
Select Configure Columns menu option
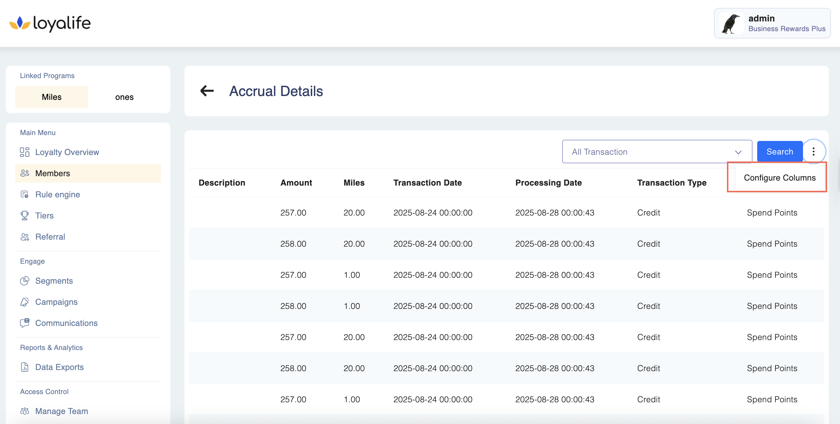point(779,178)
